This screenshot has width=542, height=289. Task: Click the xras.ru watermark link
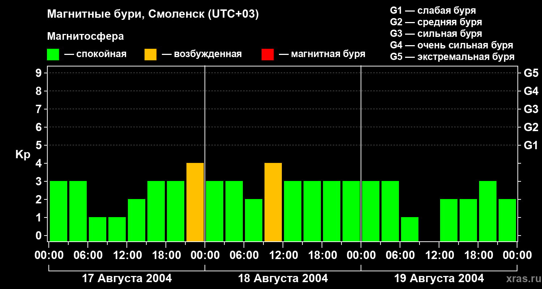pos(522,279)
